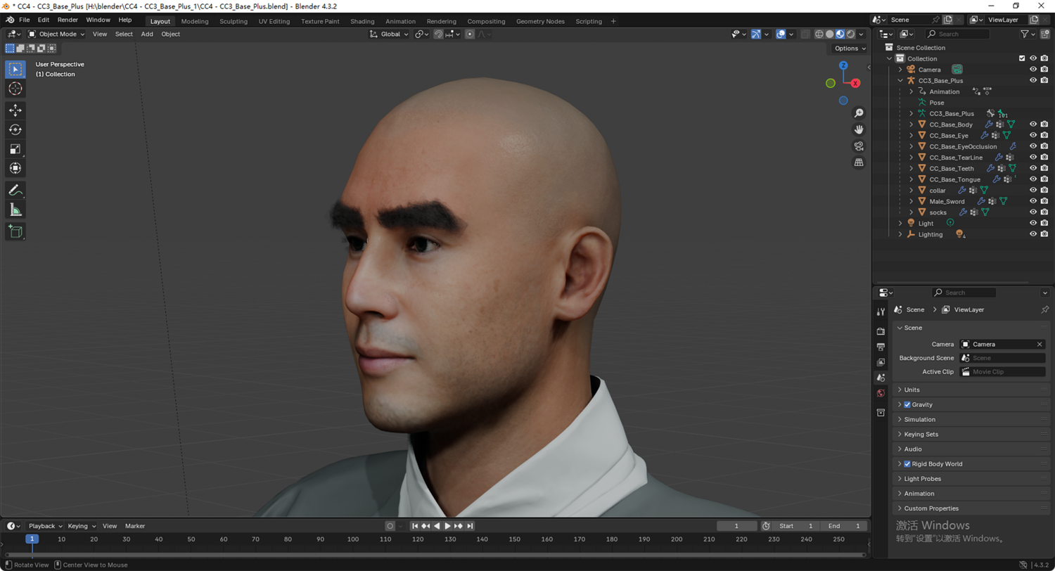Expand the Light Probes panel
Screen dimensions: 1055x571
coord(971,479)
